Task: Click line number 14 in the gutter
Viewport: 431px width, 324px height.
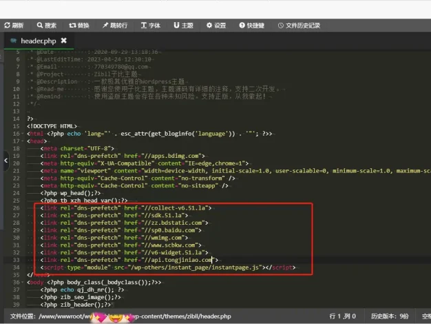Action: [x=17, y=119]
